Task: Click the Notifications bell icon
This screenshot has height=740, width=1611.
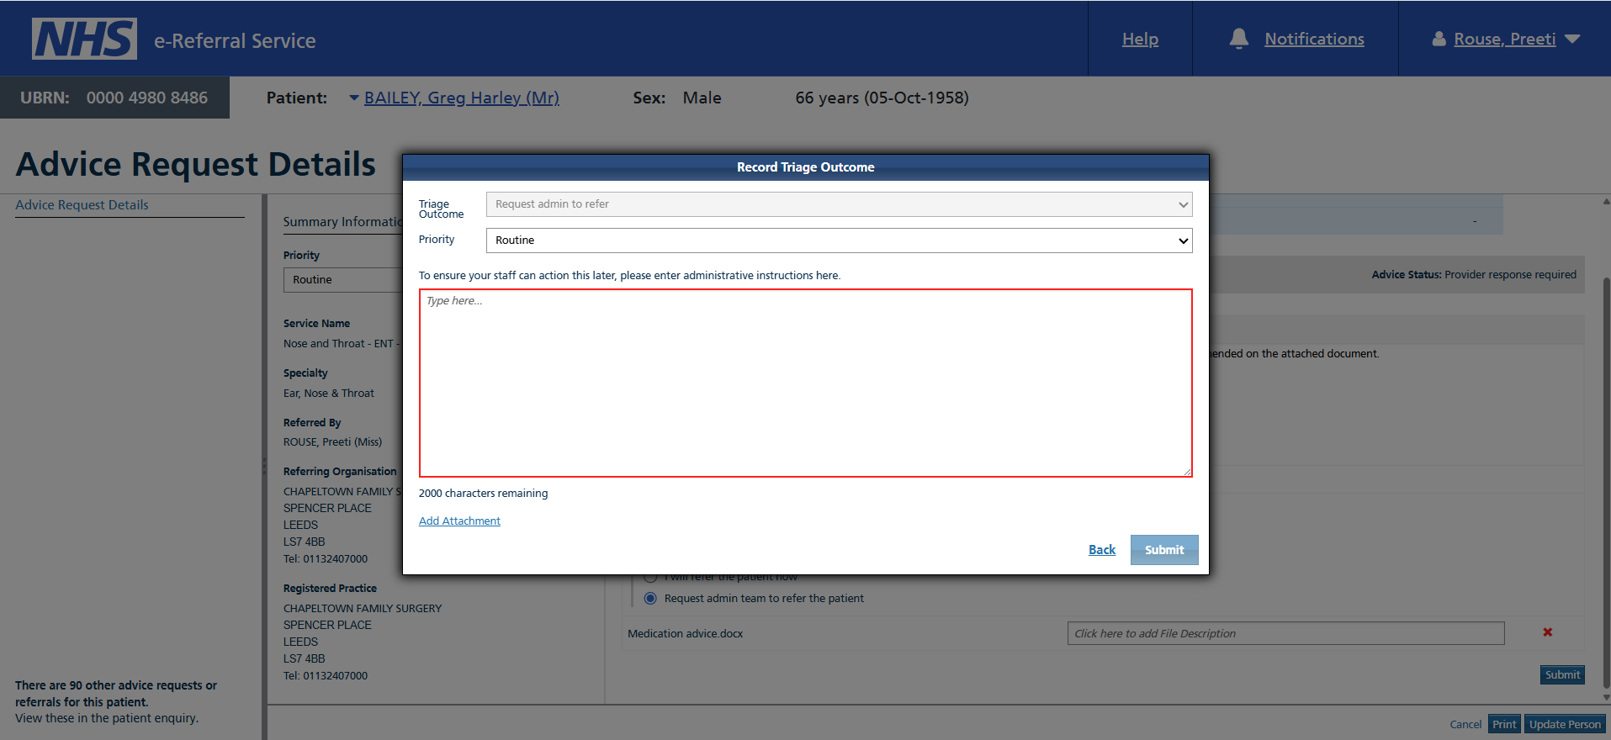Action: (1238, 39)
